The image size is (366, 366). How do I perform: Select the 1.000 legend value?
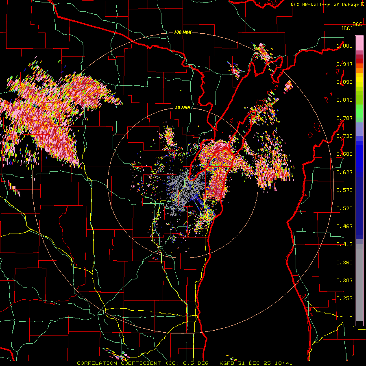[x=344, y=46]
